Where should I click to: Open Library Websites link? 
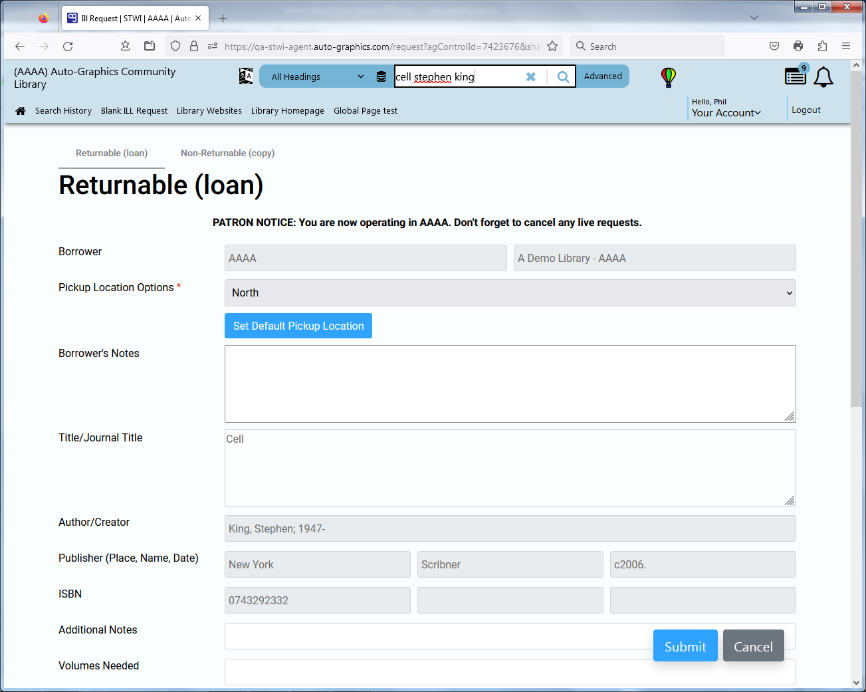tap(209, 111)
